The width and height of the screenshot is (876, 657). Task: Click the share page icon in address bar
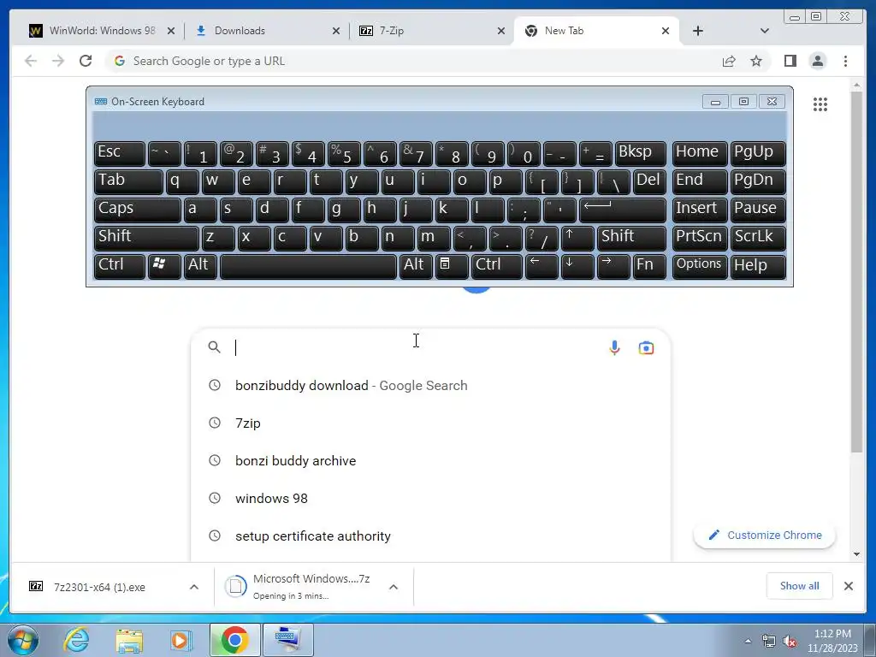click(x=729, y=61)
